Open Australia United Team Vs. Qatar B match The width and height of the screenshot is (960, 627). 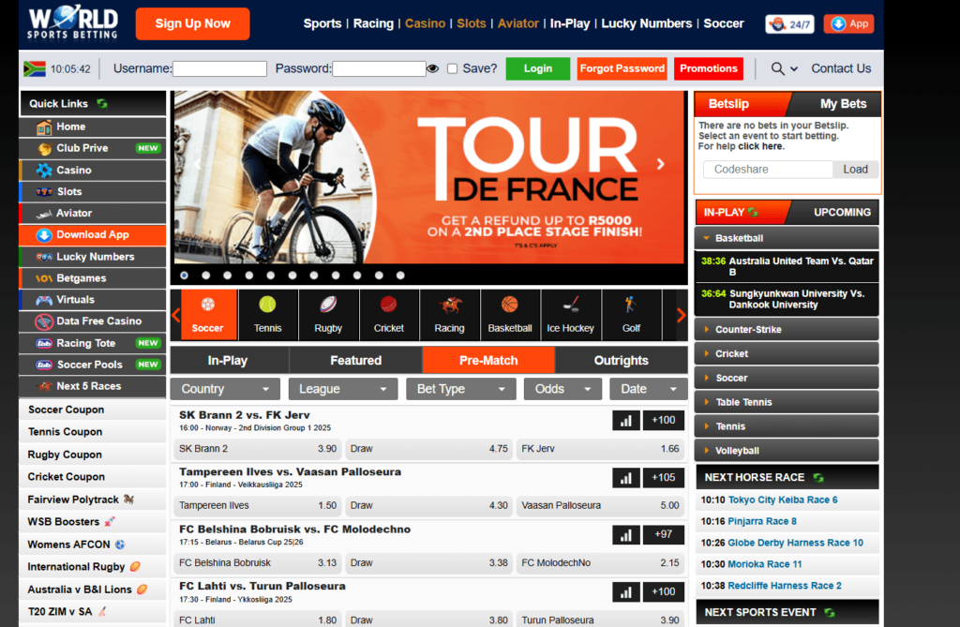coord(787,266)
